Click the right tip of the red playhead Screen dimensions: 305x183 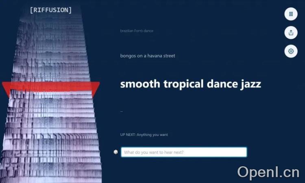click(x=97, y=85)
